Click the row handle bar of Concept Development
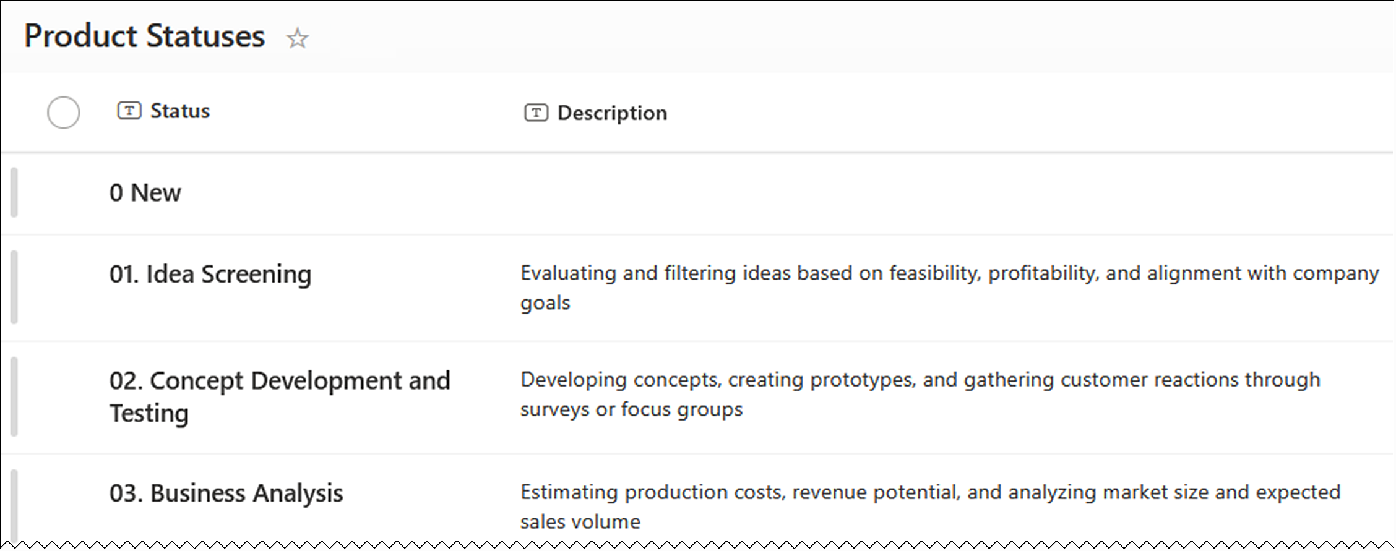The image size is (1396, 551). pos(14,396)
